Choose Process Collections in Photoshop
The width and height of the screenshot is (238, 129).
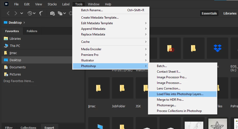tap(183, 111)
